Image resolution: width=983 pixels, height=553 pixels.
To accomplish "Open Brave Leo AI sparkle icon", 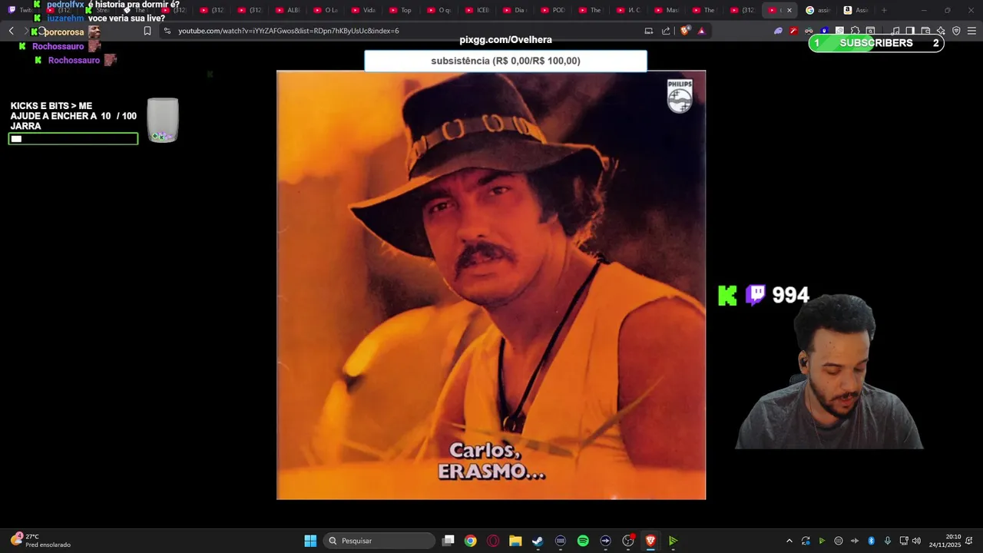I will point(941,31).
